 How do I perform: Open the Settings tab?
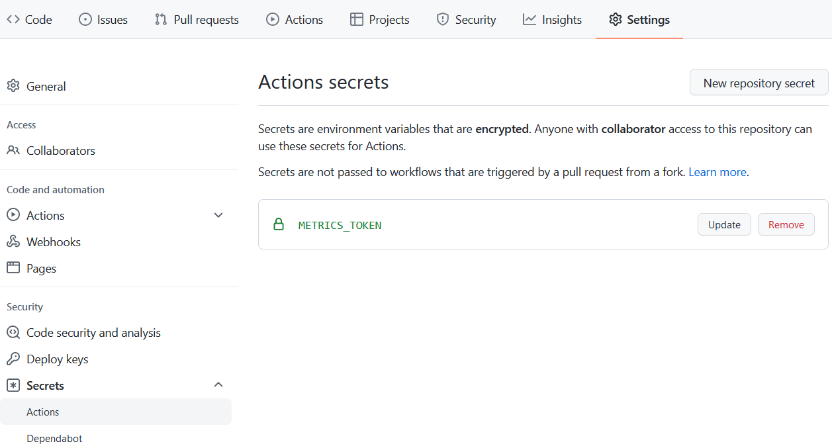[x=639, y=19]
